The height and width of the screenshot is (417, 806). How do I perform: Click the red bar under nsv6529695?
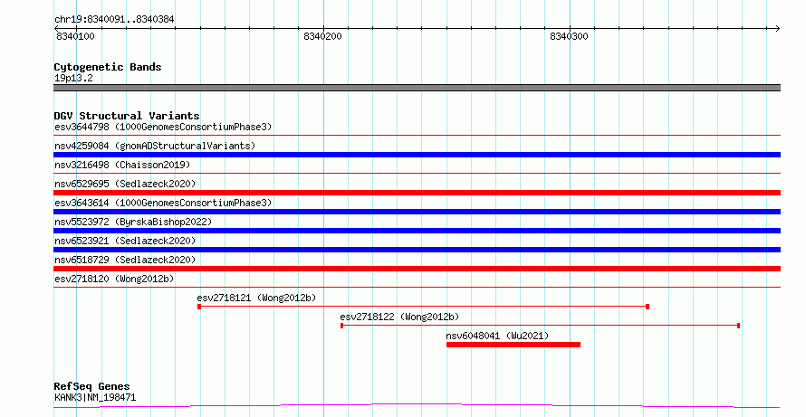417,193
